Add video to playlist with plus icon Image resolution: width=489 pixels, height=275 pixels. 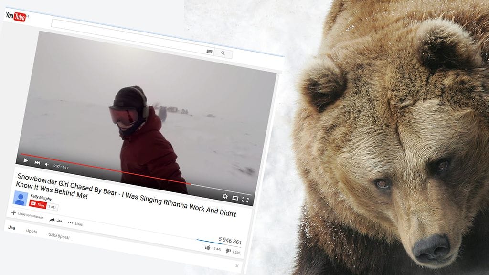tap(13, 213)
